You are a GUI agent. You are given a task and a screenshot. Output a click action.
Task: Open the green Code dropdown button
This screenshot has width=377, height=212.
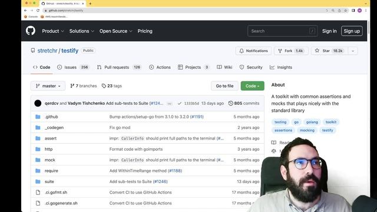point(253,86)
